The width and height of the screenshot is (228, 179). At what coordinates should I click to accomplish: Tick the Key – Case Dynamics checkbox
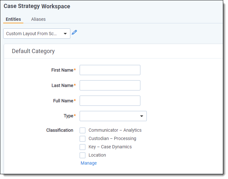click(83, 147)
